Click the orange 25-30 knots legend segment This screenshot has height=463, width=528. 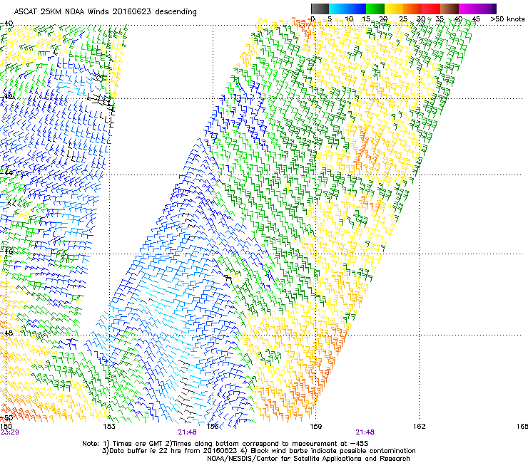(x=412, y=9)
